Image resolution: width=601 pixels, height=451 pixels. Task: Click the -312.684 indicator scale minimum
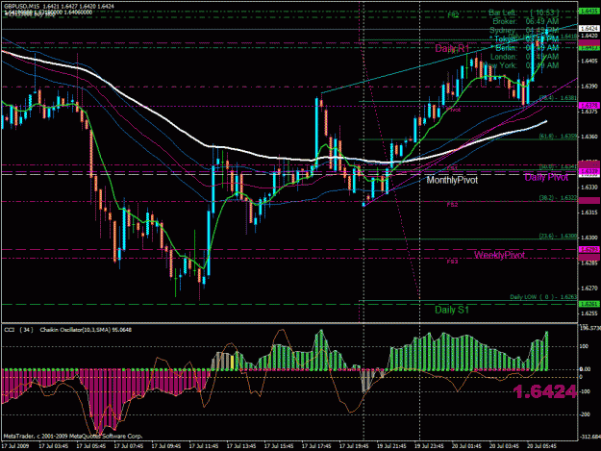589,437
